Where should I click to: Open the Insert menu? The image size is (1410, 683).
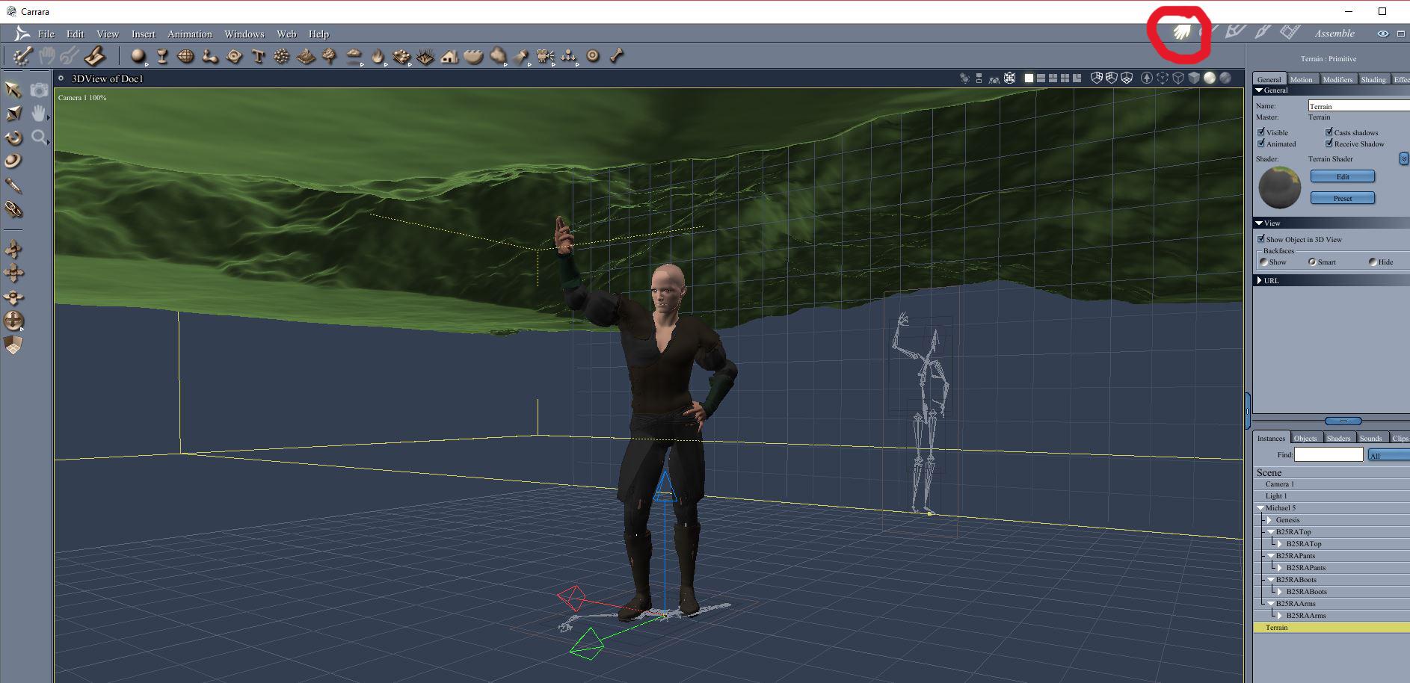[143, 34]
